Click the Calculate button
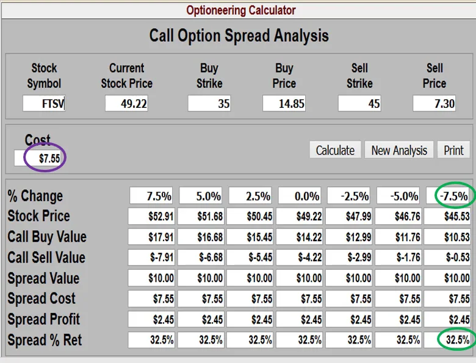 coord(335,150)
